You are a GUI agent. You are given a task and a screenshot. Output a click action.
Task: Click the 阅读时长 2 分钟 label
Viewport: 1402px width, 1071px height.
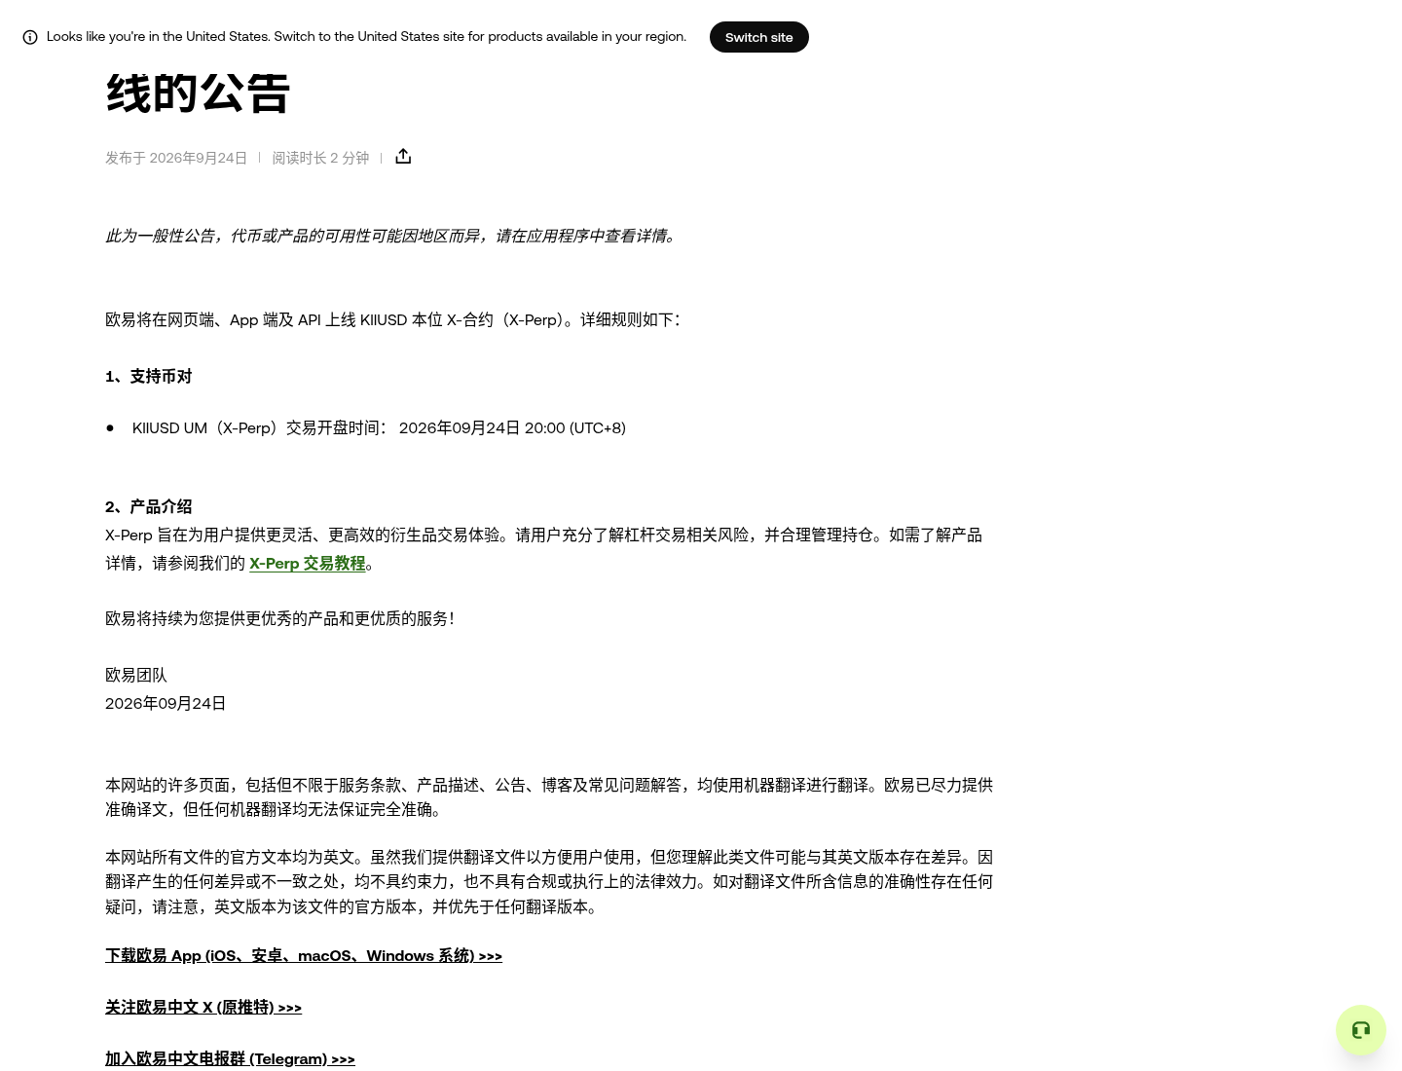tap(320, 158)
